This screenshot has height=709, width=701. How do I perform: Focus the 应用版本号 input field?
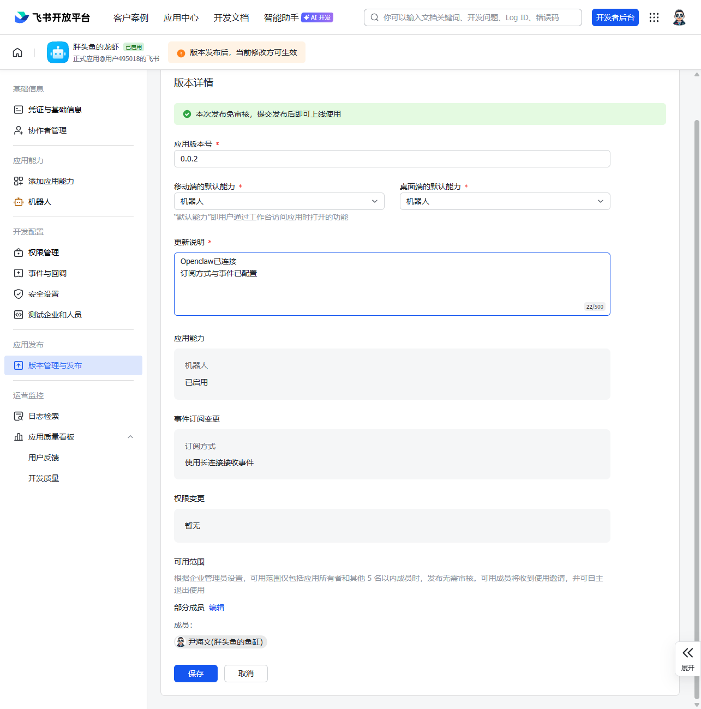392,159
